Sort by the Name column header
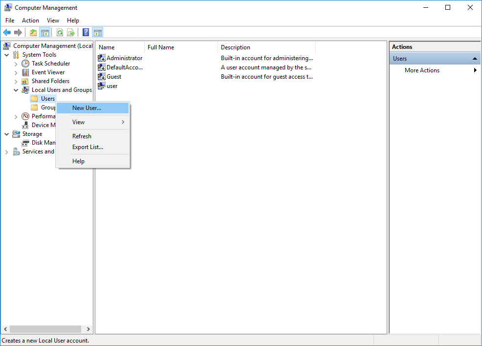The width and height of the screenshot is (482, 346). pos(120,47)
